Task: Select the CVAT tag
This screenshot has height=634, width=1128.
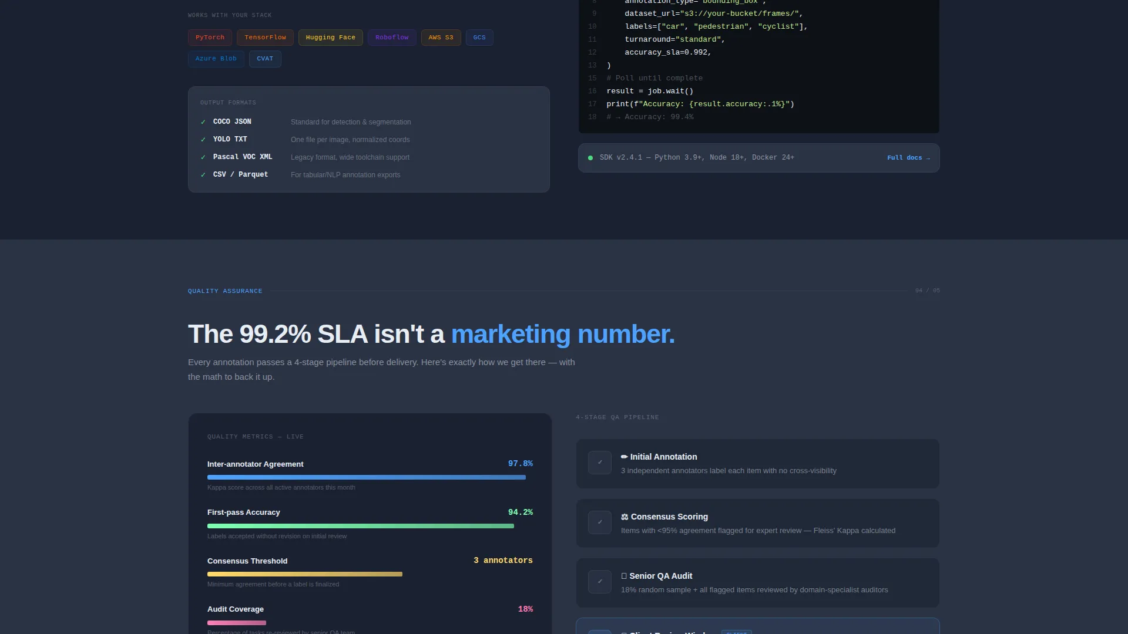Action: (x=265, y=59)
